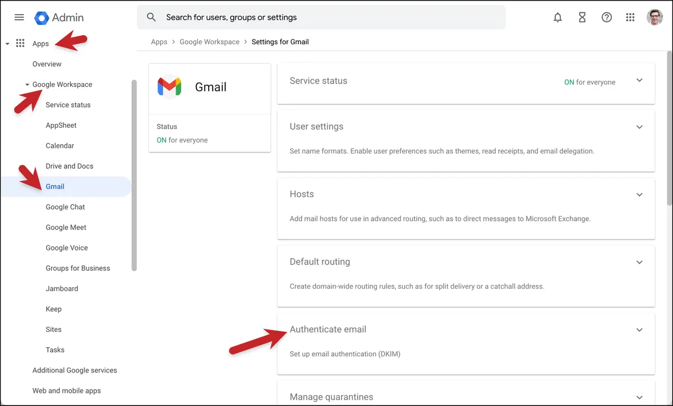Open Google Voice settings
Screen dimensions: 673x406
(x=67, y=248)
